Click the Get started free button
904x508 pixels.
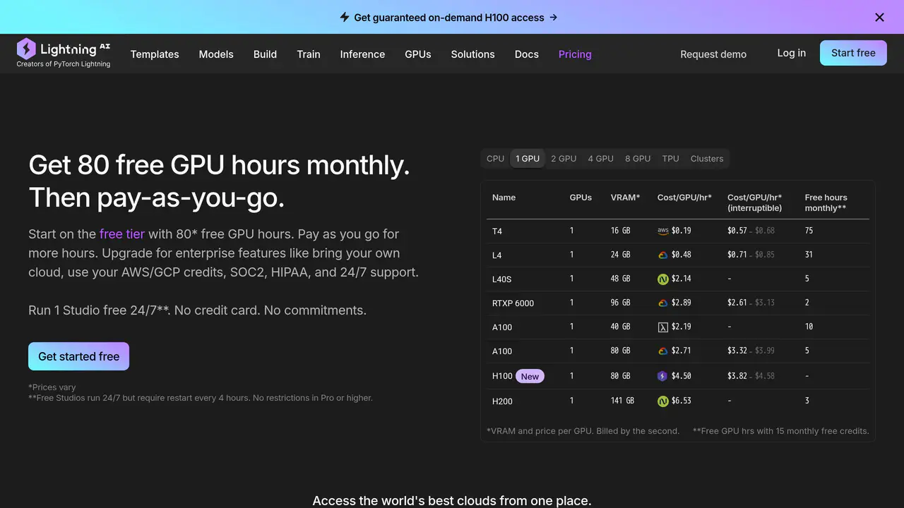click(78, 356)
